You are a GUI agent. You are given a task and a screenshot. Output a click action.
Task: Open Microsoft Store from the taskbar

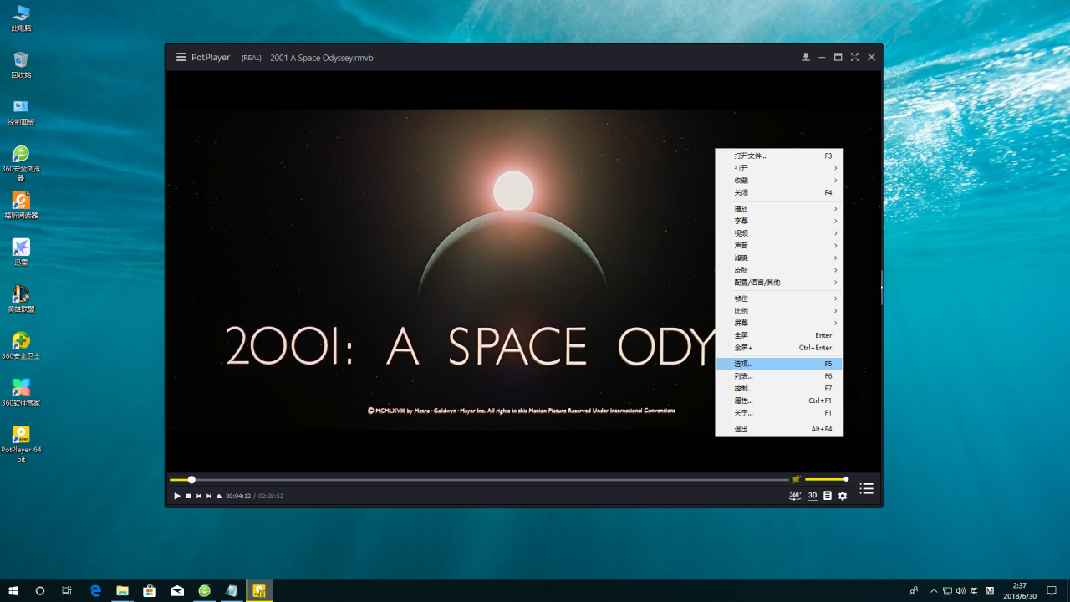coord(150,590)
